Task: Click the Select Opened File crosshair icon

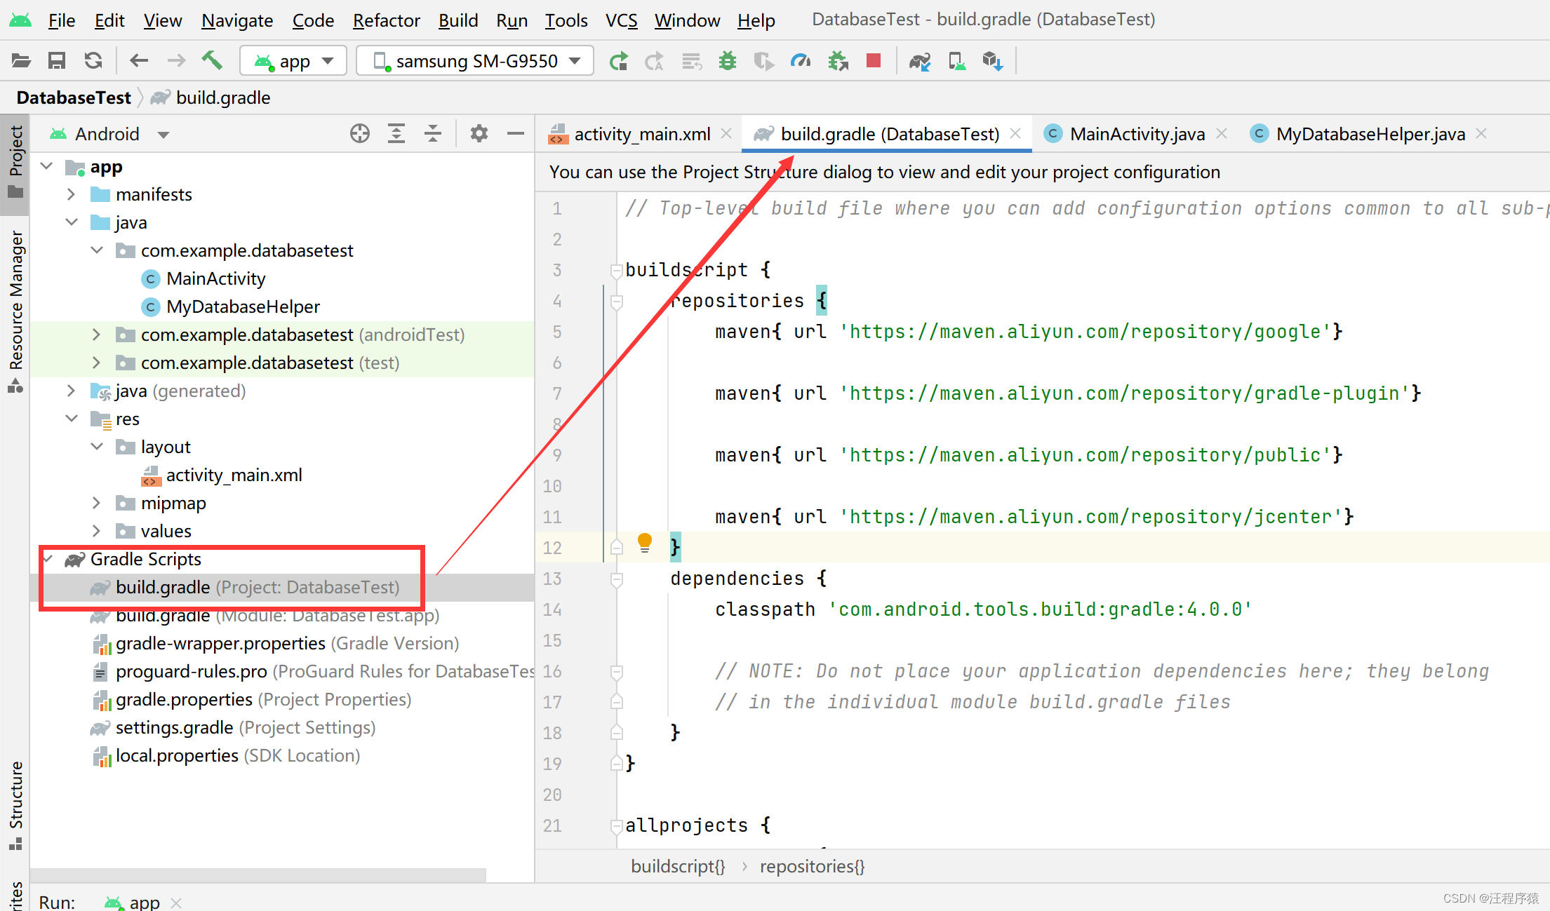Action: (x=360, y=133)
